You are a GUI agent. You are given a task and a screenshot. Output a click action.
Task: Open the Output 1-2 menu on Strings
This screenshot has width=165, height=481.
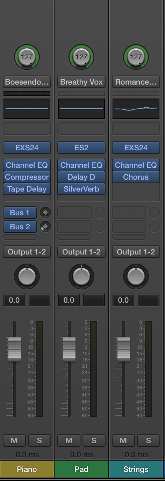(136, 252)
